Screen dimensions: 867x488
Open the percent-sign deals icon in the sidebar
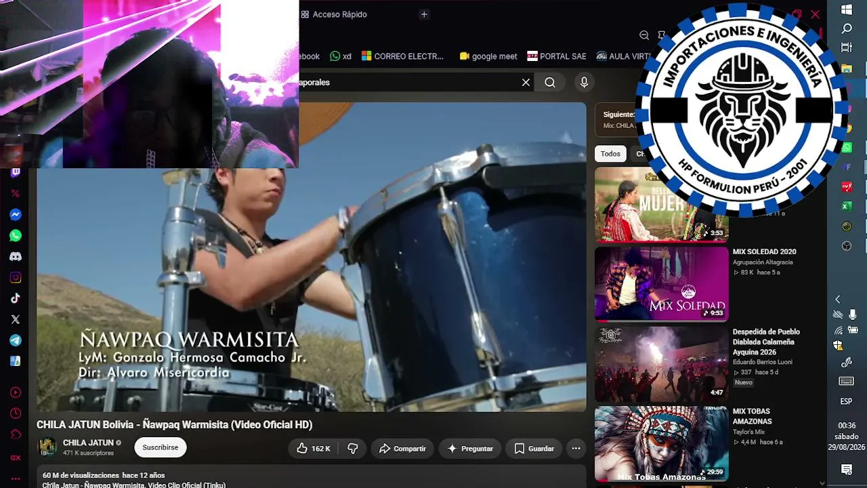click(x=16, y=194)
